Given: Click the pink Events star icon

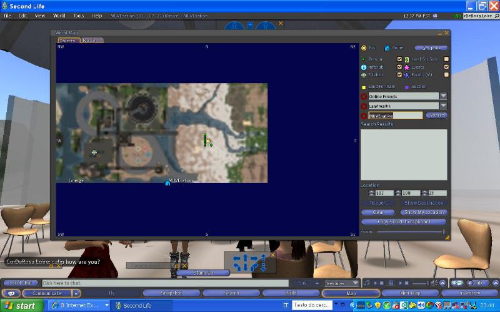Looking at the screenshot, I should click(x=407, y=67).
